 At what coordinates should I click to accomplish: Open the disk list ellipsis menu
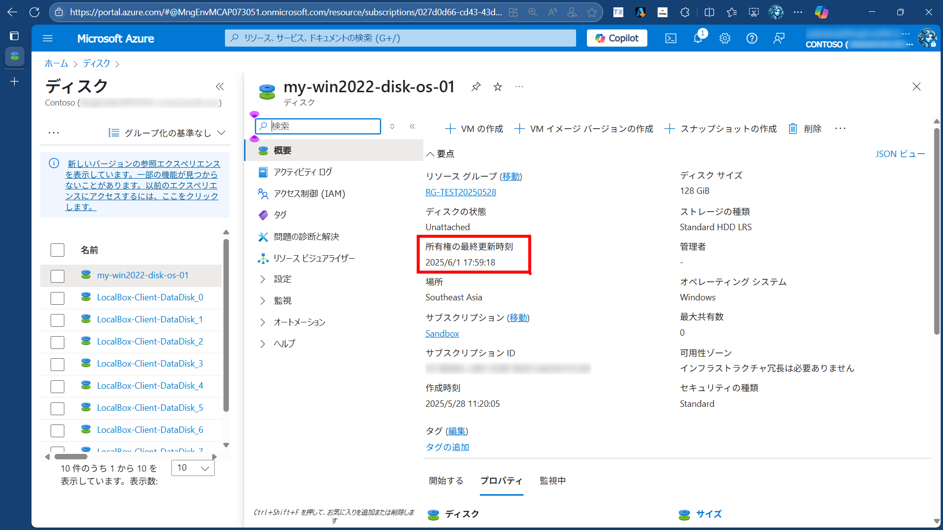54,133
